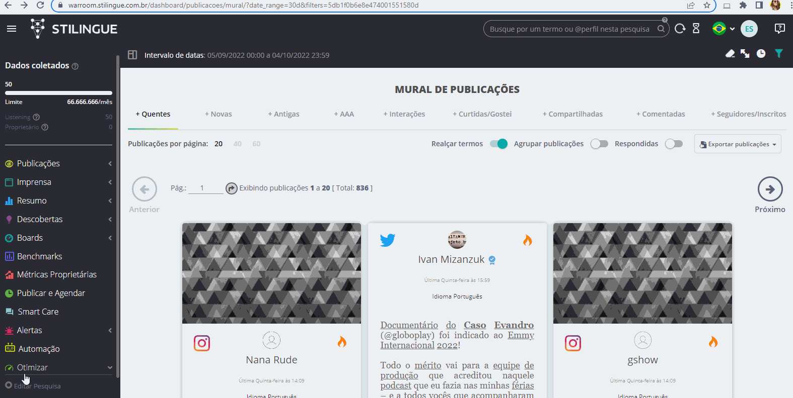This screenshot has width=793, height=398.
Task: Open the clock history icon
Action: (761, 54)
